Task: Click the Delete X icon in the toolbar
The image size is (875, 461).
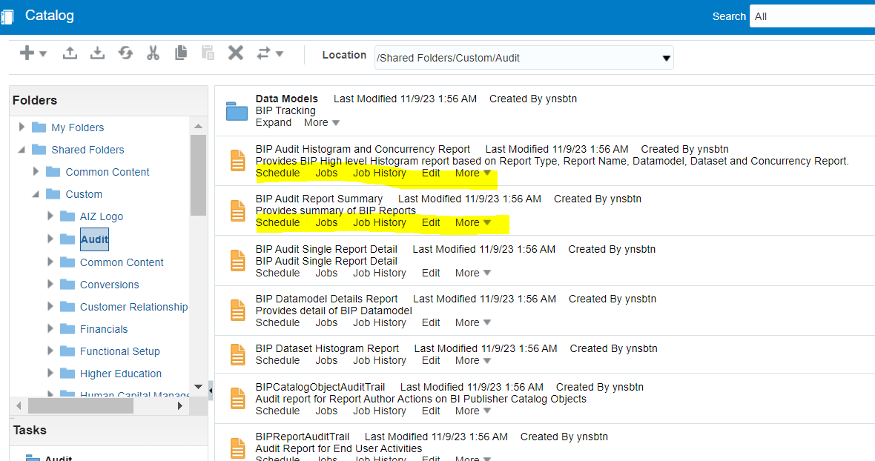Action: point(235,53)
